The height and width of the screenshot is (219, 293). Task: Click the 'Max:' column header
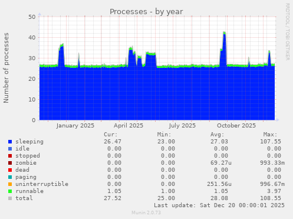(x=271, y=135)
